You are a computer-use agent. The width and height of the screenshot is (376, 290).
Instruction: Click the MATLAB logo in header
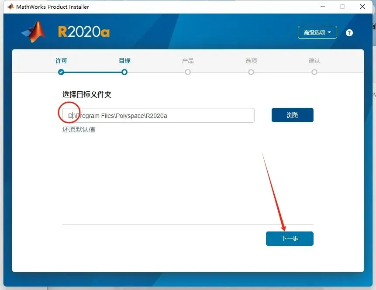click(33, 31)
